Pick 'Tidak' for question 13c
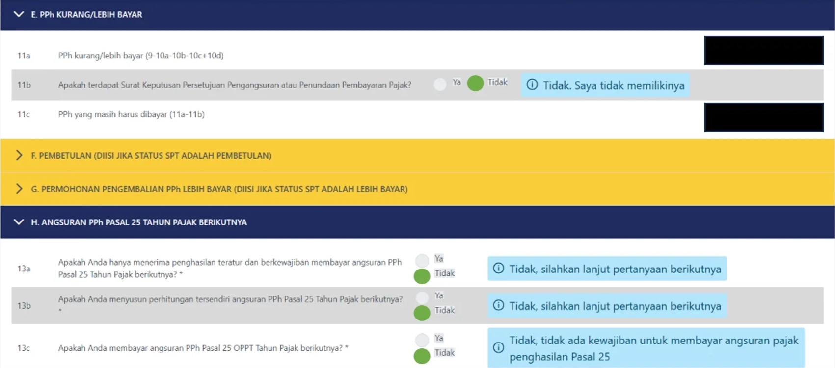This screenshot has width=835, height=368. [422, 356]
